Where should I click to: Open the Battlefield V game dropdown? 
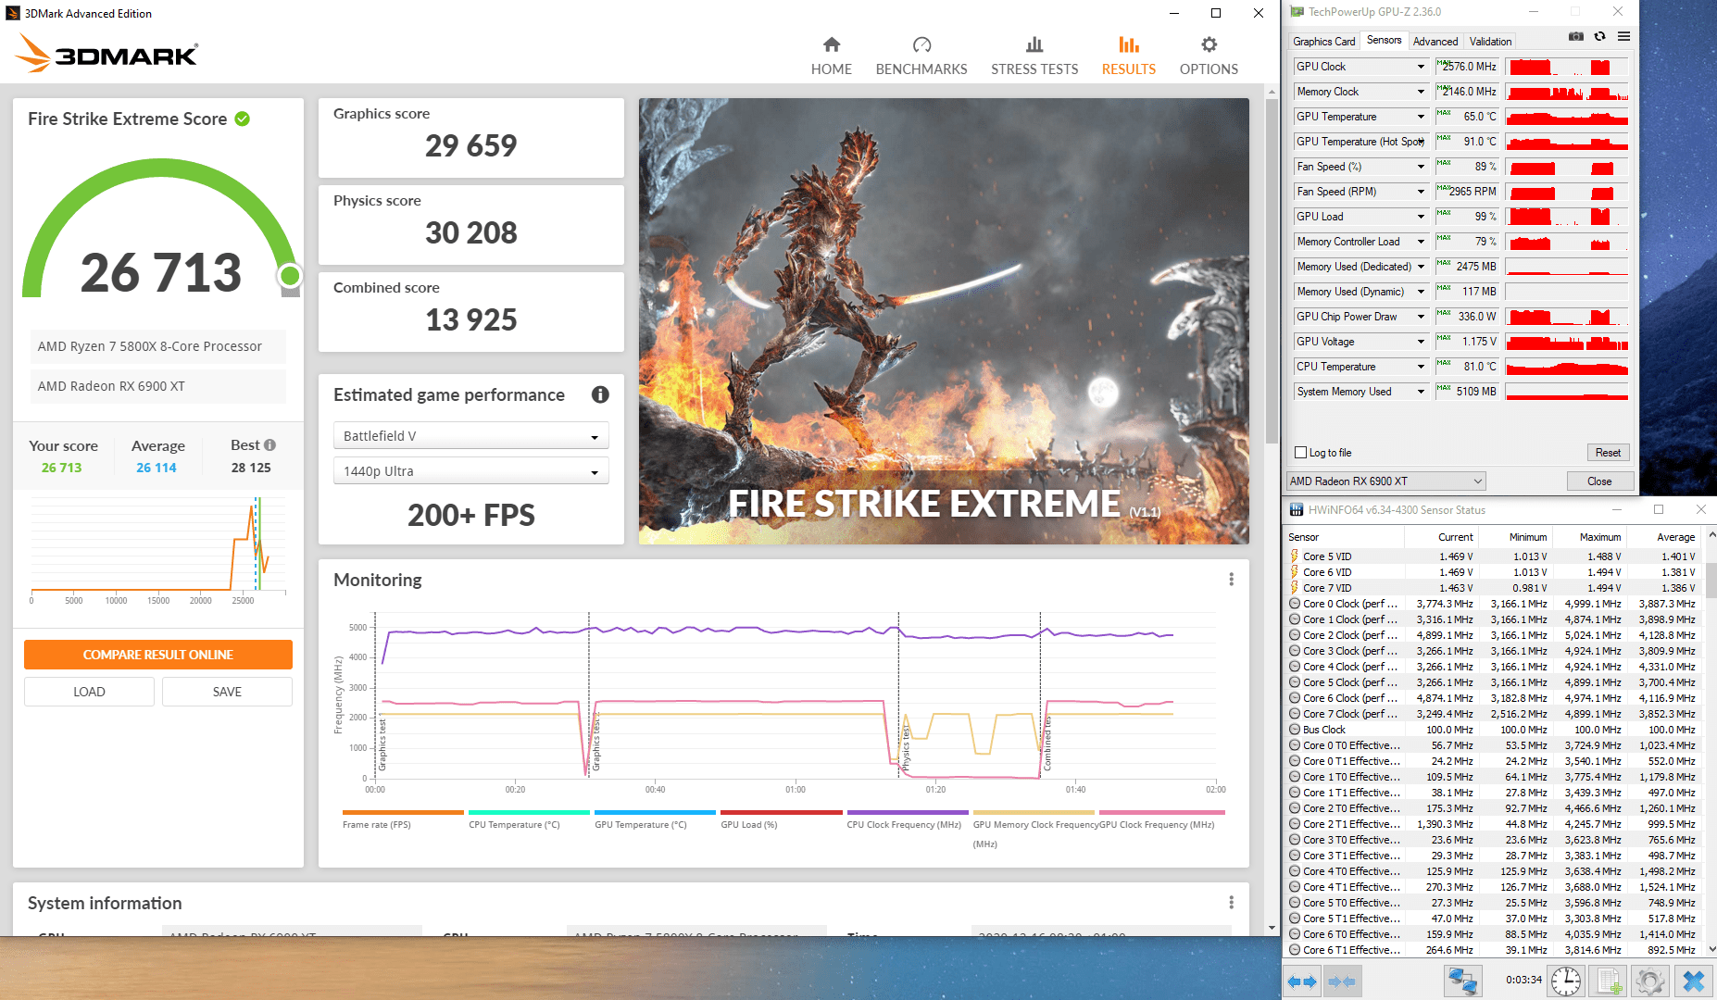click(470, 436)
